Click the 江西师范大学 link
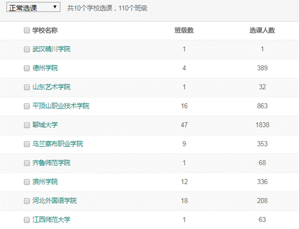 51,219
